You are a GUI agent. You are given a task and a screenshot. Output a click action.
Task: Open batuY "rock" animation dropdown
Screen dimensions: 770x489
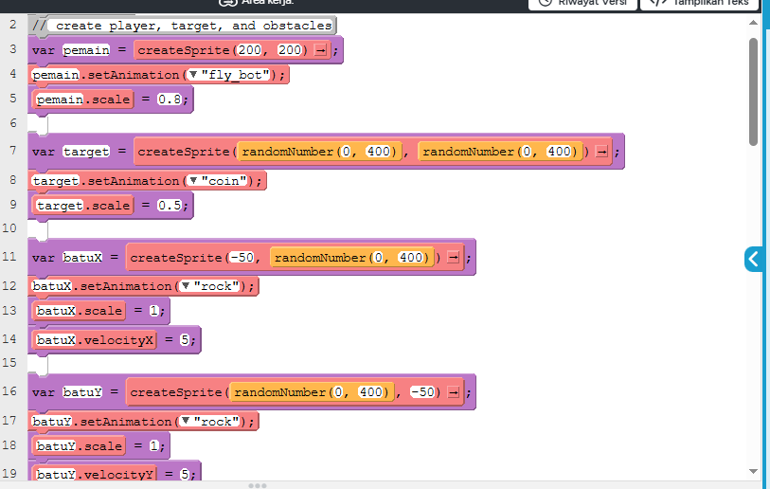tap(185, 422)
